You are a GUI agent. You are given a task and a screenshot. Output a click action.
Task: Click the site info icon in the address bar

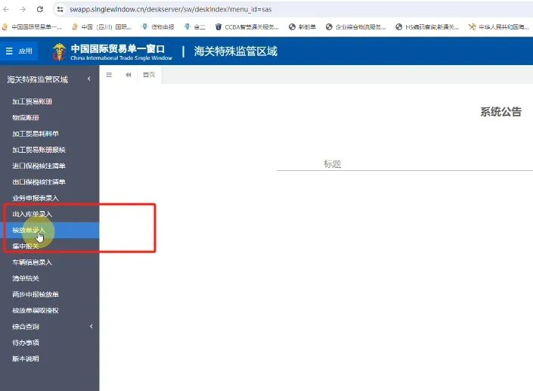click(x=60, y=9)
